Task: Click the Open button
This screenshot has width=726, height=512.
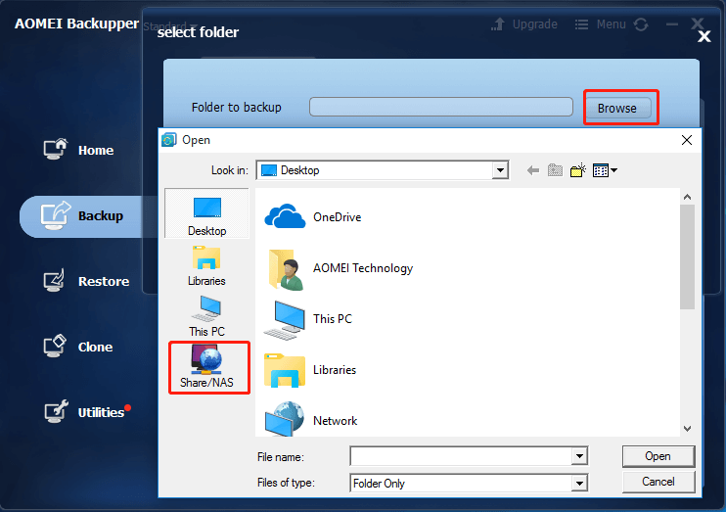Action: (658, 456)
